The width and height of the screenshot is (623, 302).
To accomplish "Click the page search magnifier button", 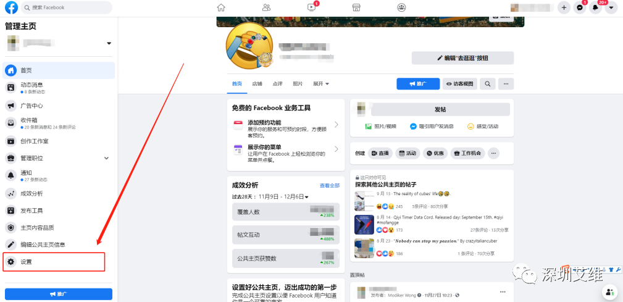I will click(488, 84).
